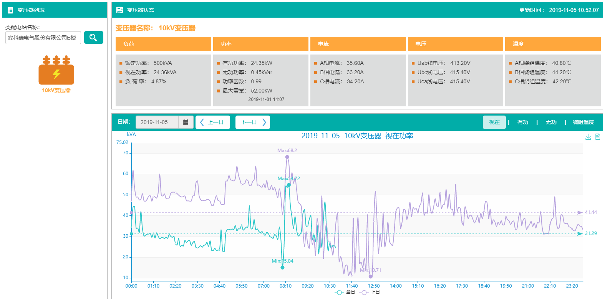The height and width of the screenshot is (301, 605).
Task: Click the Min:15.04 point on chart
Action: pyautogui.click(x=282, y=268)
